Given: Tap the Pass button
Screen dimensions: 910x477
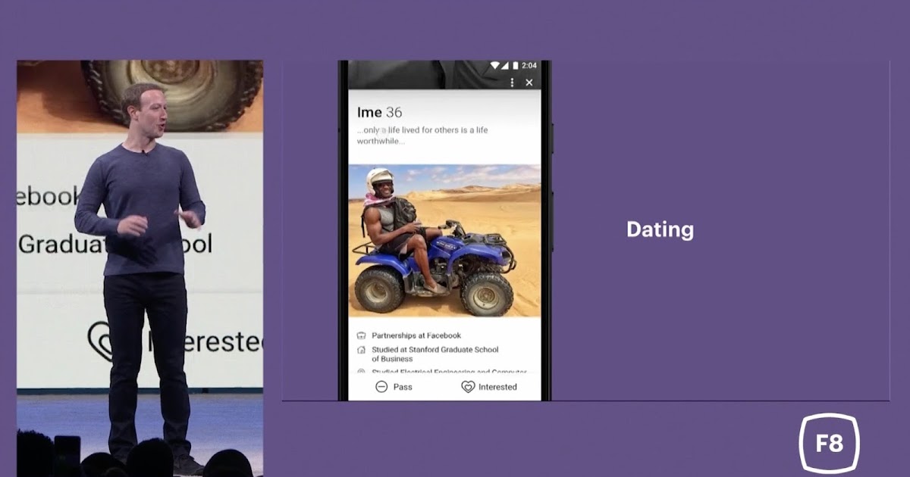Looking at the screenshot, I should coord(394,387).
